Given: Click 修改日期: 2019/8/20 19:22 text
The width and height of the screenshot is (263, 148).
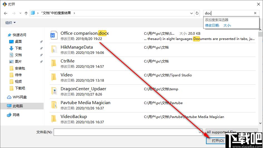Looking at the screenshot, I should pos(81,39).
